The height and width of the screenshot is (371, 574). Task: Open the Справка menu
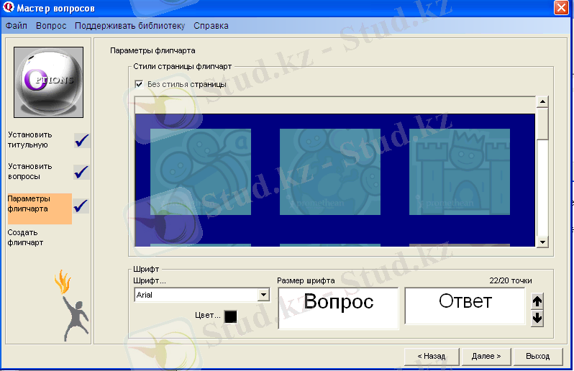211,26
